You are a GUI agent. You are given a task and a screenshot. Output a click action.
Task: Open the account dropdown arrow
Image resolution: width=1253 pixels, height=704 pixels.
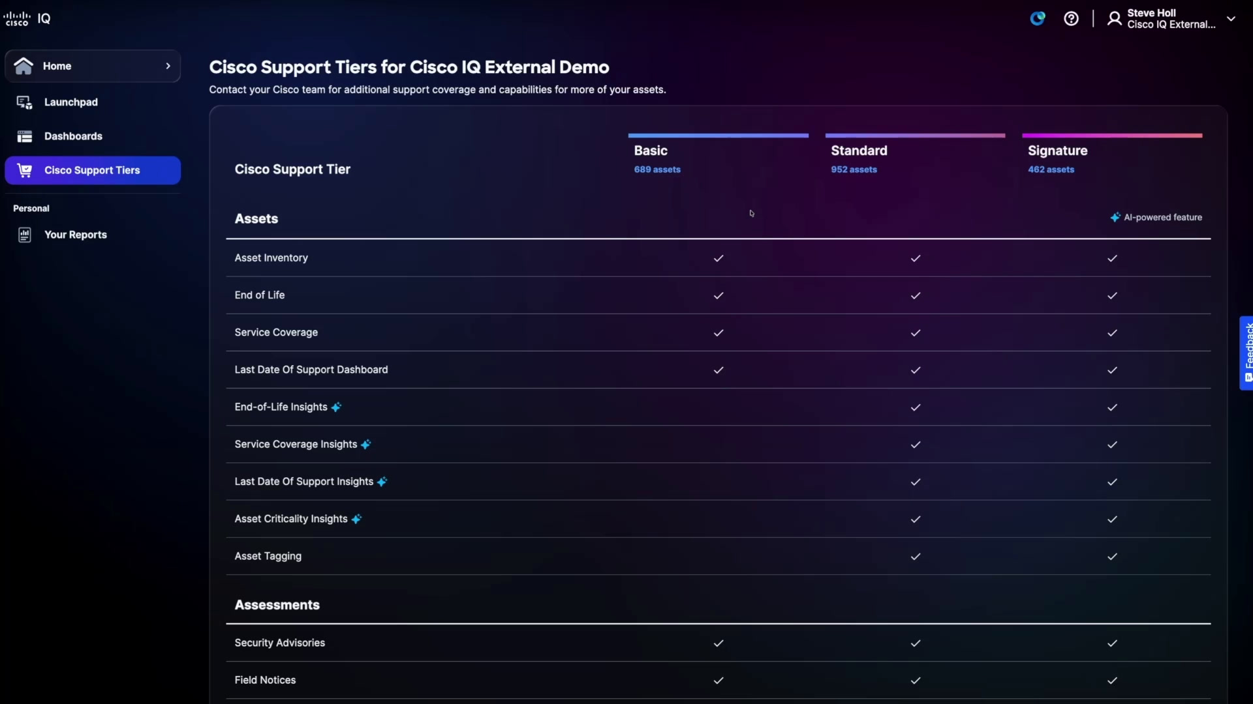(x=1231, y=19)
